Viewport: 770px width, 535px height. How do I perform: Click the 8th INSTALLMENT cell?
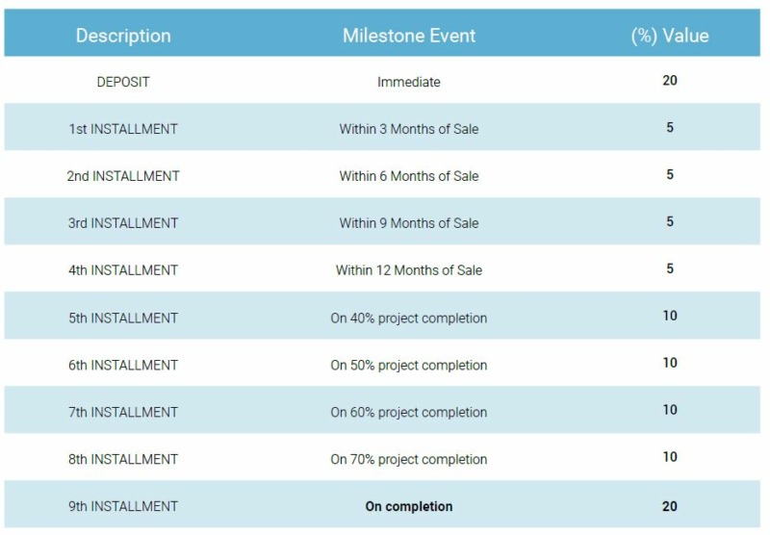pyautogui.click(x=123, y=459)
